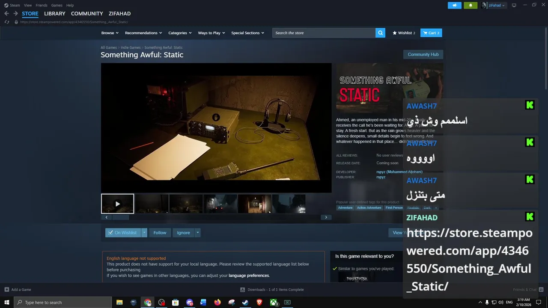Expand the Ignore options dropdown arrow
548x308 pixels.
(x=197, y=233)
